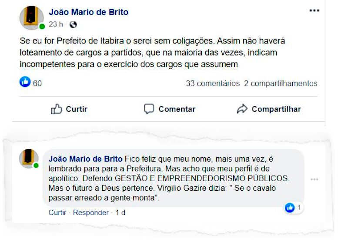The image size is (338, 245).
Task: Click the post's three-dot options menu
Action: tap(314, 11)
